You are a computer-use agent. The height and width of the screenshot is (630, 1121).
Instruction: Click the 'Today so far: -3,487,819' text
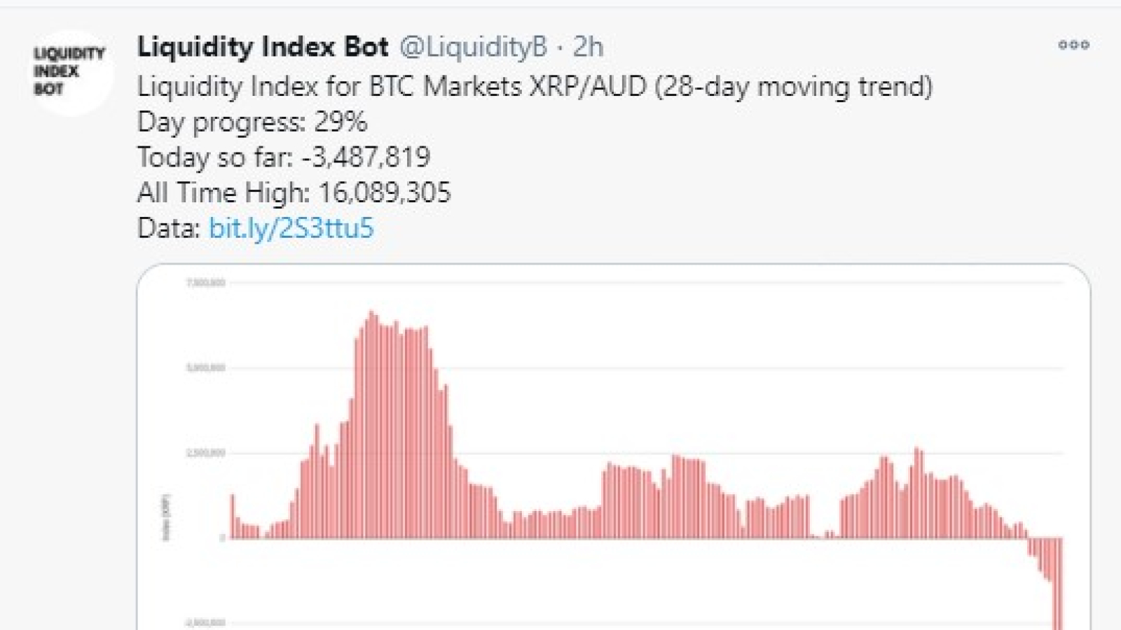tap(284, 157)
